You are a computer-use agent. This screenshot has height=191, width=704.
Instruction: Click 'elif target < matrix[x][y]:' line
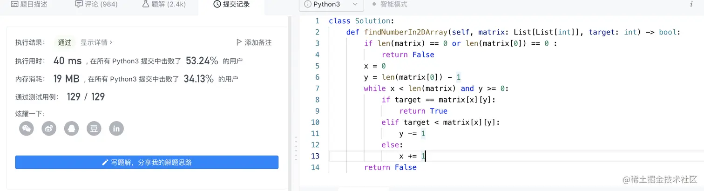[x=440, y=122]
